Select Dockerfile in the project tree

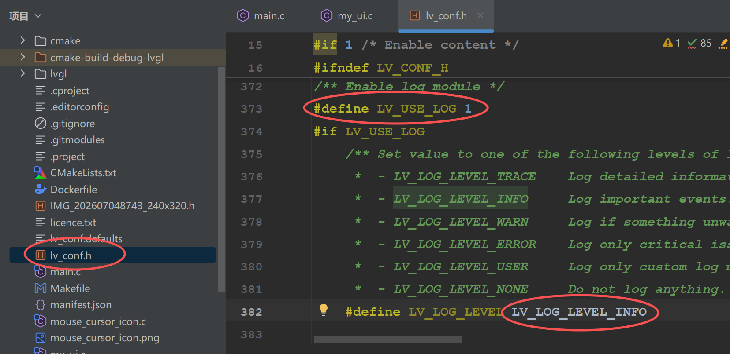[x=74, y=190]
